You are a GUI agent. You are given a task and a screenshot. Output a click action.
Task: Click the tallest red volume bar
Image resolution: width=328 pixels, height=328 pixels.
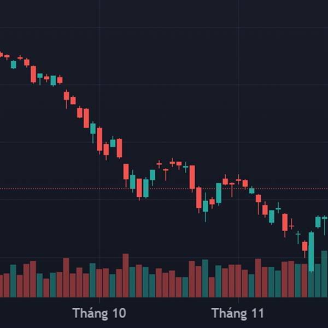coord(126,275)
